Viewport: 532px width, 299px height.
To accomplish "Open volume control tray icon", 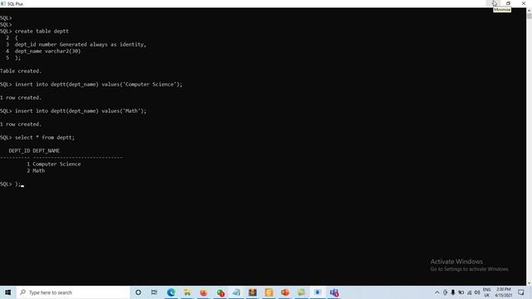I will [477, 292].
